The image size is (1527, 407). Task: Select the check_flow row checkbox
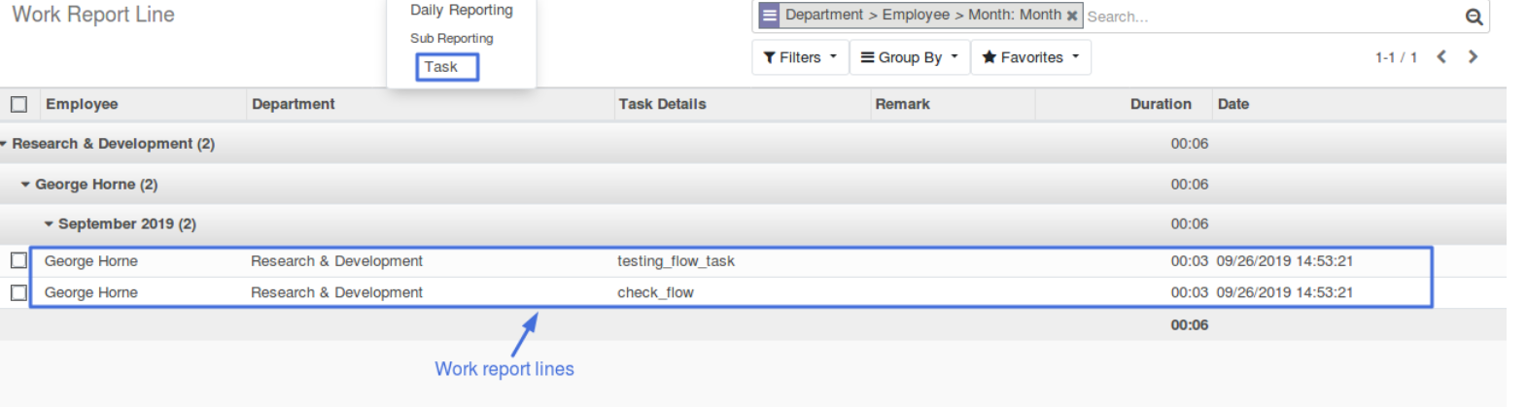[18, 292]
